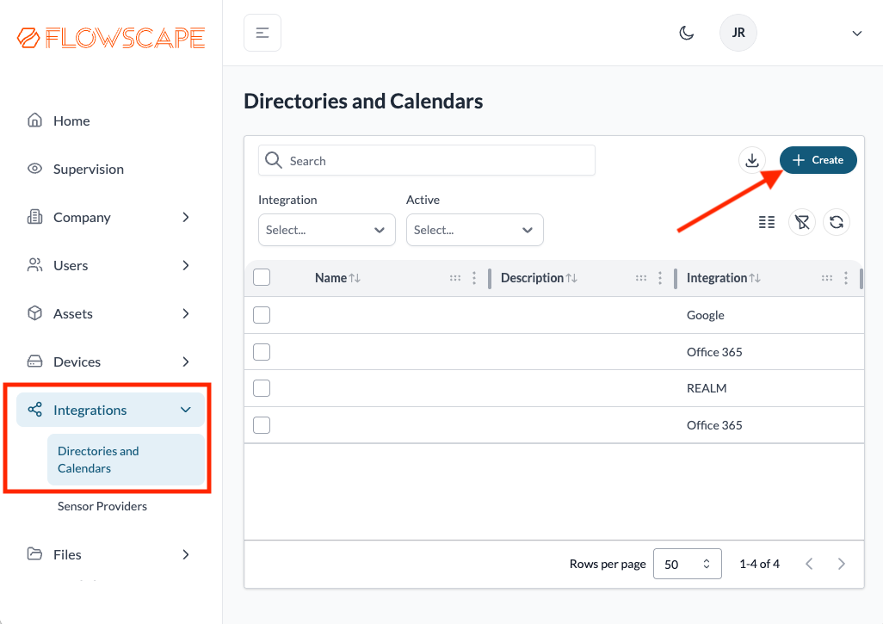Open Name column three-dot options

click(474, 278)
